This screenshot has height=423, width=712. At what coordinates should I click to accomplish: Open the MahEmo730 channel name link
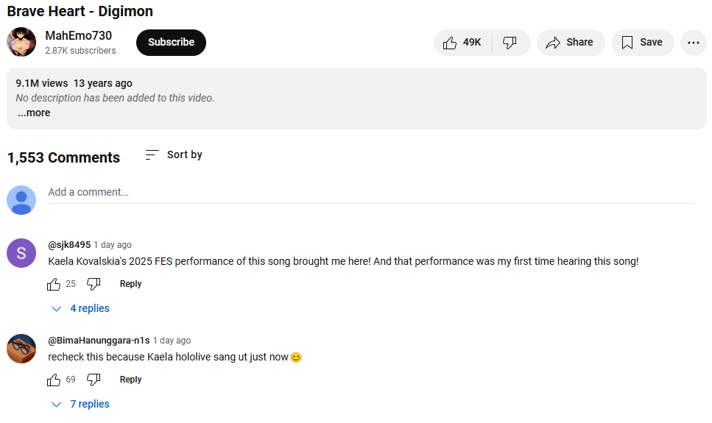click(x=78, y=36)
